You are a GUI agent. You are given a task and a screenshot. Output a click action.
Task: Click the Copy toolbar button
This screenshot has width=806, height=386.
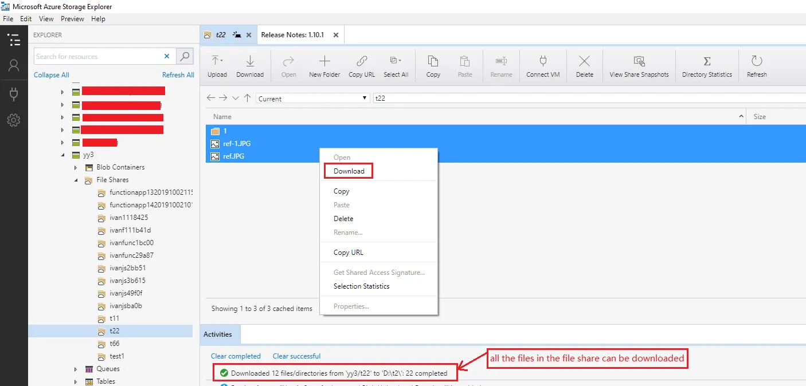coord(433,66)
